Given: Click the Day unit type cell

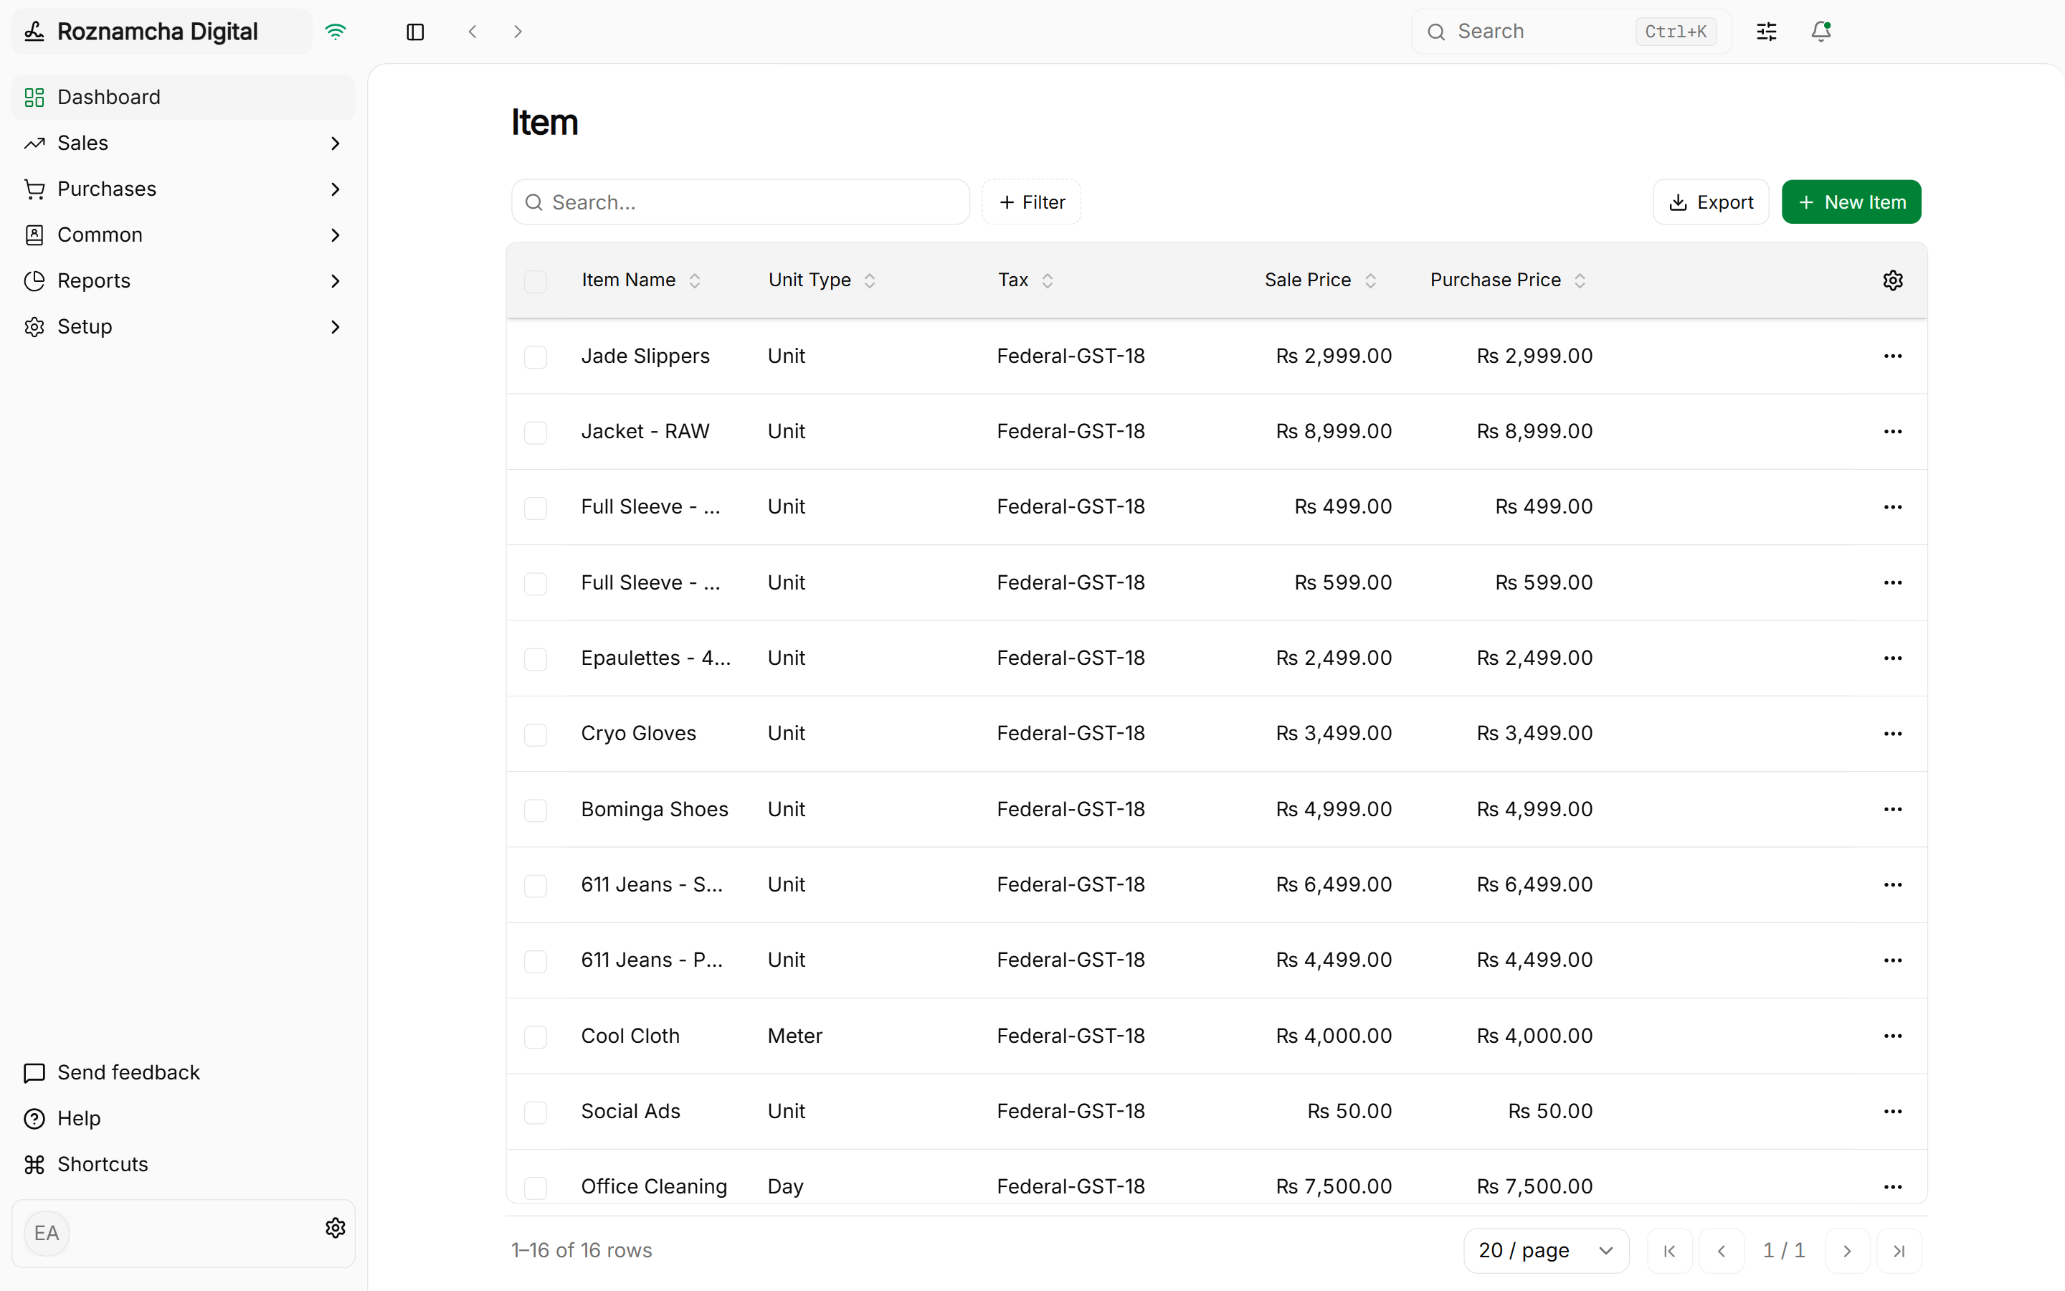Looking at the screenshot, I should pos(785,1187).
